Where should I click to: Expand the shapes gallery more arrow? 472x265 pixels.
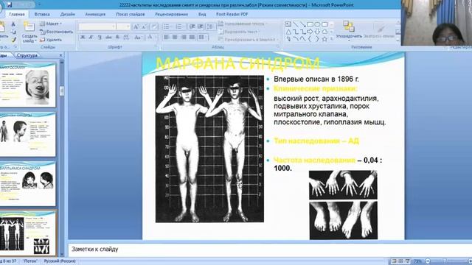pyautogui.click(x=332, y=39)
